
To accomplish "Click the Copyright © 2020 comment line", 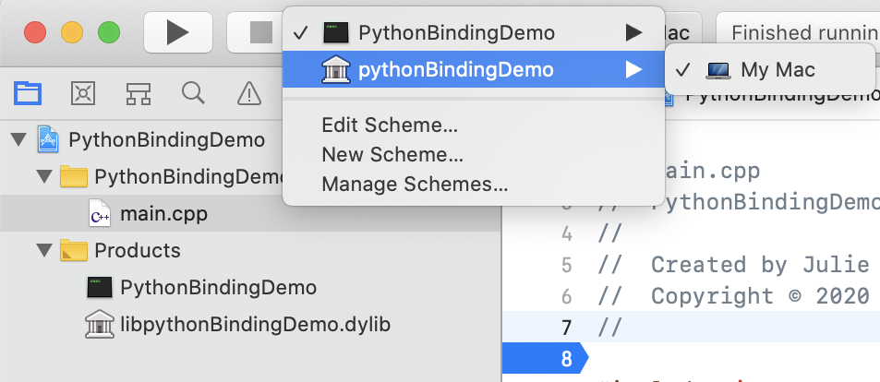I will click(733, 296).
